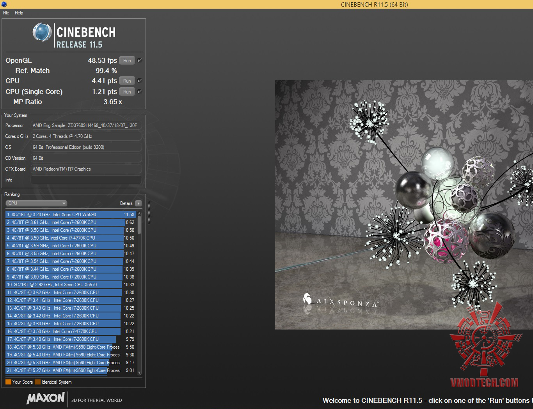
Task: Expand the ranking Details arrow button
Action: click(x=138, y=203)
